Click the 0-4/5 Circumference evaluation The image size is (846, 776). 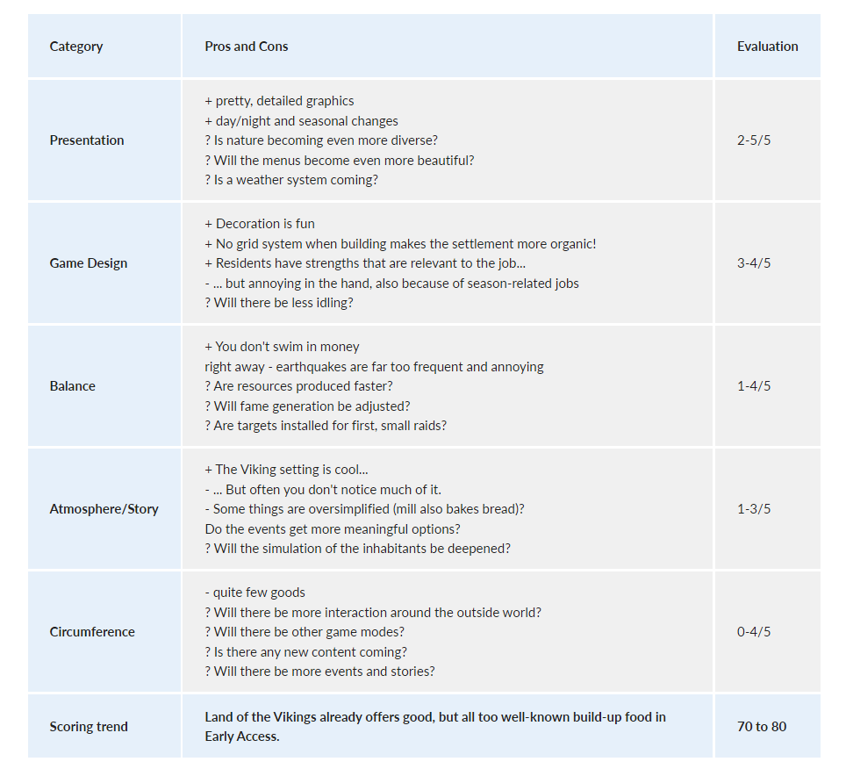point(754,632)
